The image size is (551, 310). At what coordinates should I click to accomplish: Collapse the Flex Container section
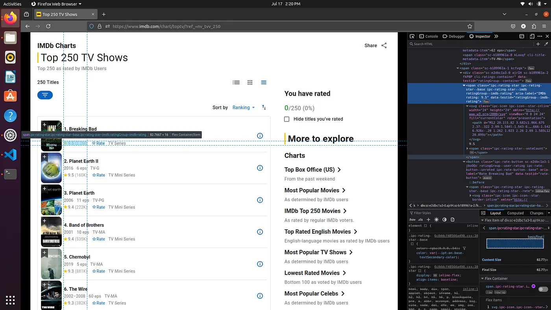pyautogui.click(x=483, y=279)
